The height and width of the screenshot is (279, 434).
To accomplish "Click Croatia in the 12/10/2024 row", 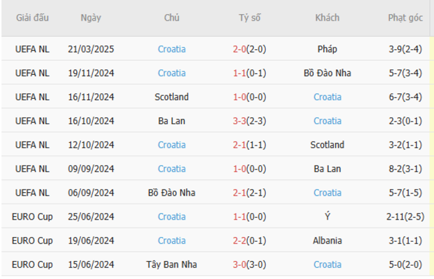I will (x=172, y=145).
